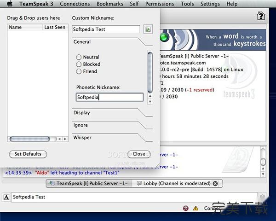Expand the Whisper section
This screenshot has width=276, height=221.
click(112, 138)
